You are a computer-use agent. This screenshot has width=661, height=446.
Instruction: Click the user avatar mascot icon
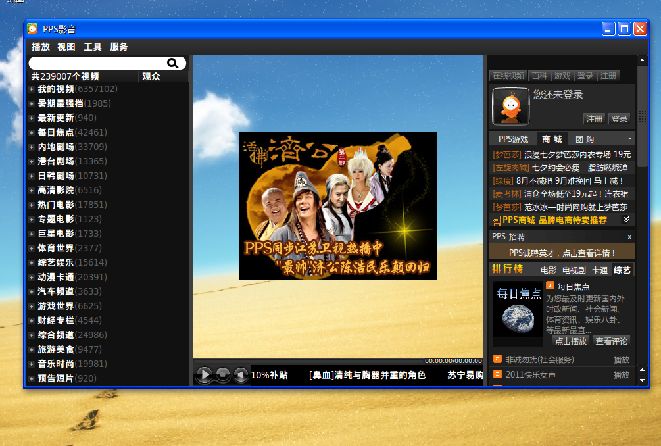pyautogui.click(x=510, y=106)
